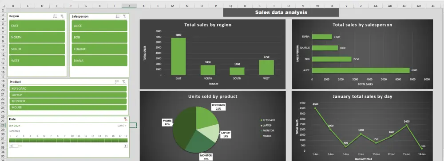Select day 10 on the Date timeline
This screenshot has height=161, width=444.
click(71, 140)
